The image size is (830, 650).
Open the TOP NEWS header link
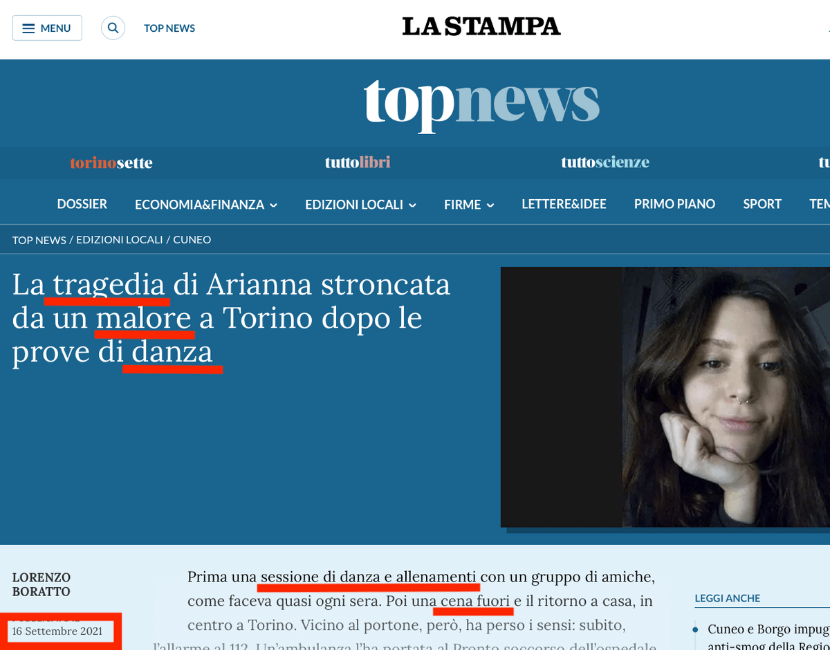click(x=169, y=28)
